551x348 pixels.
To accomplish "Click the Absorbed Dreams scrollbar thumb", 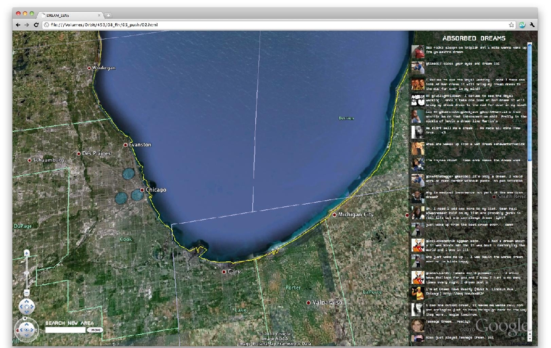I will [530, 102].
